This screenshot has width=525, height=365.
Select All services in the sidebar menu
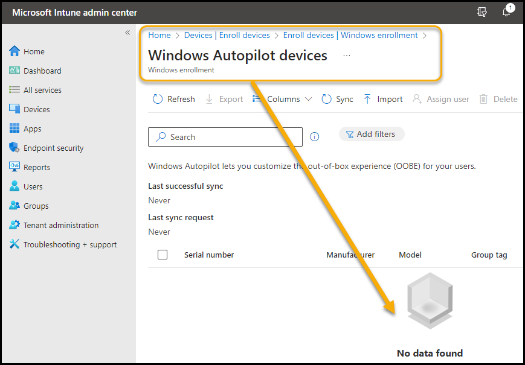pos(42,90)
